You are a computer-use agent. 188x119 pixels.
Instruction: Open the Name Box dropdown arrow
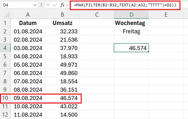click(35, 5)
